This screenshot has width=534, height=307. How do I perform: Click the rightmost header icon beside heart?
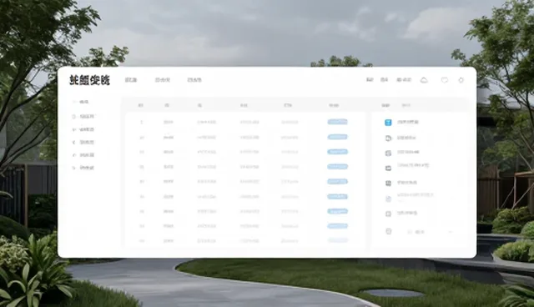pos(461,80)
